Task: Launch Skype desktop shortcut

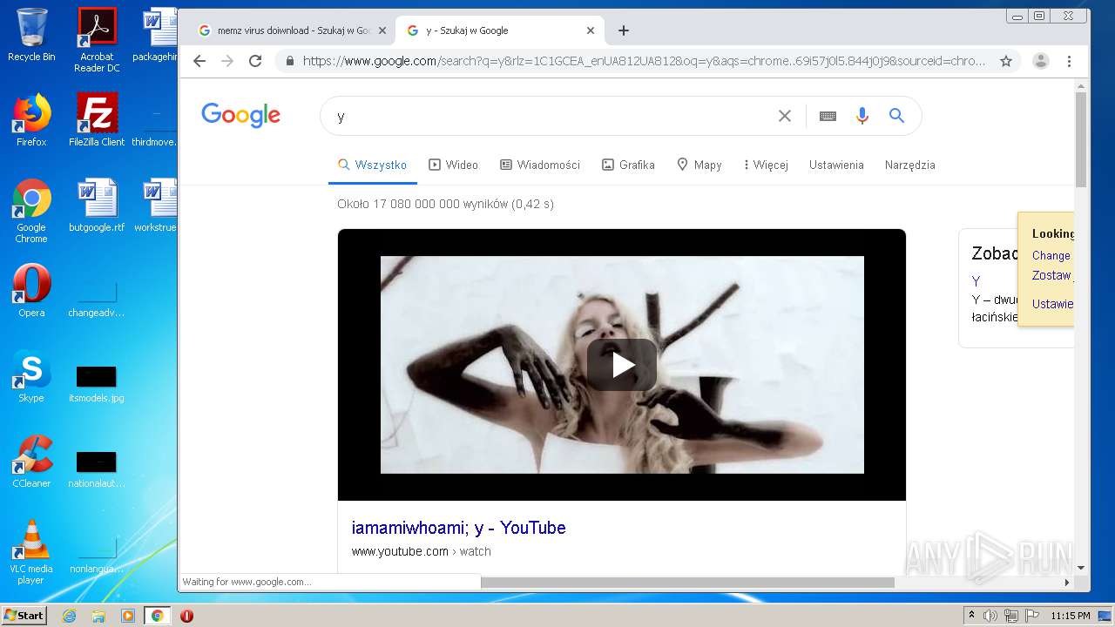Action: (x=31, y=377)
